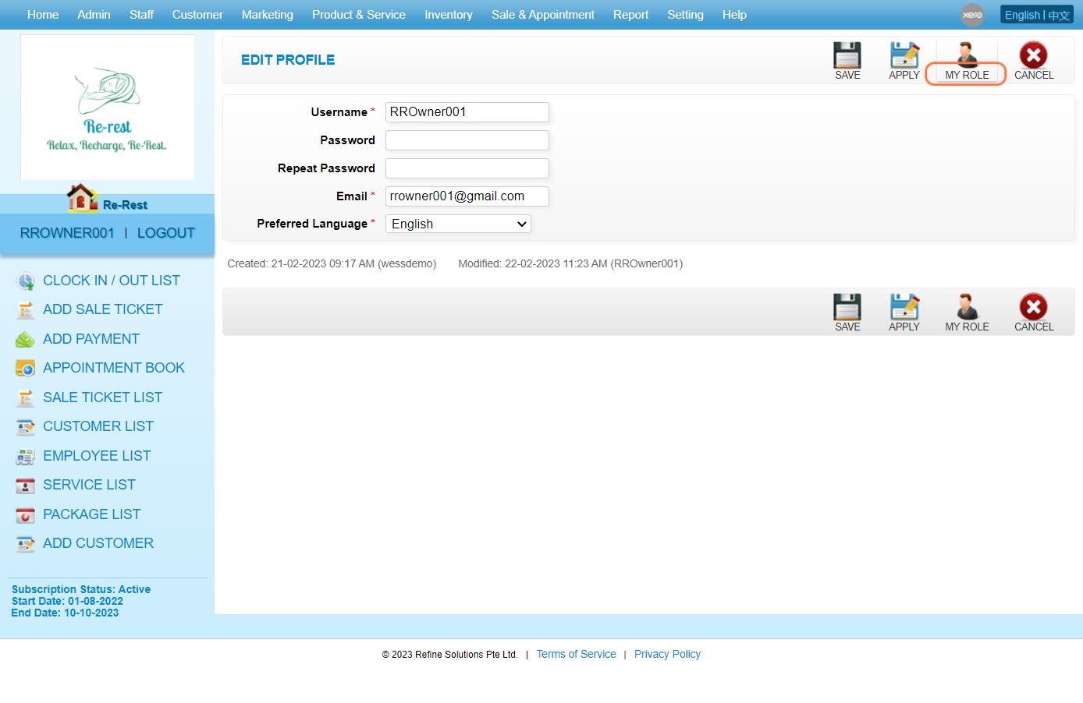Click the Employee List sidebar icon
This screenshot has height=703, width=1083.
click(x=26, y=457)
